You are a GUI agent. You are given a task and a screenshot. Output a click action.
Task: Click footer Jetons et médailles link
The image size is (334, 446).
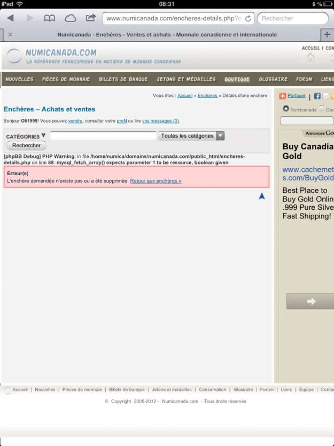pos(172,389)
